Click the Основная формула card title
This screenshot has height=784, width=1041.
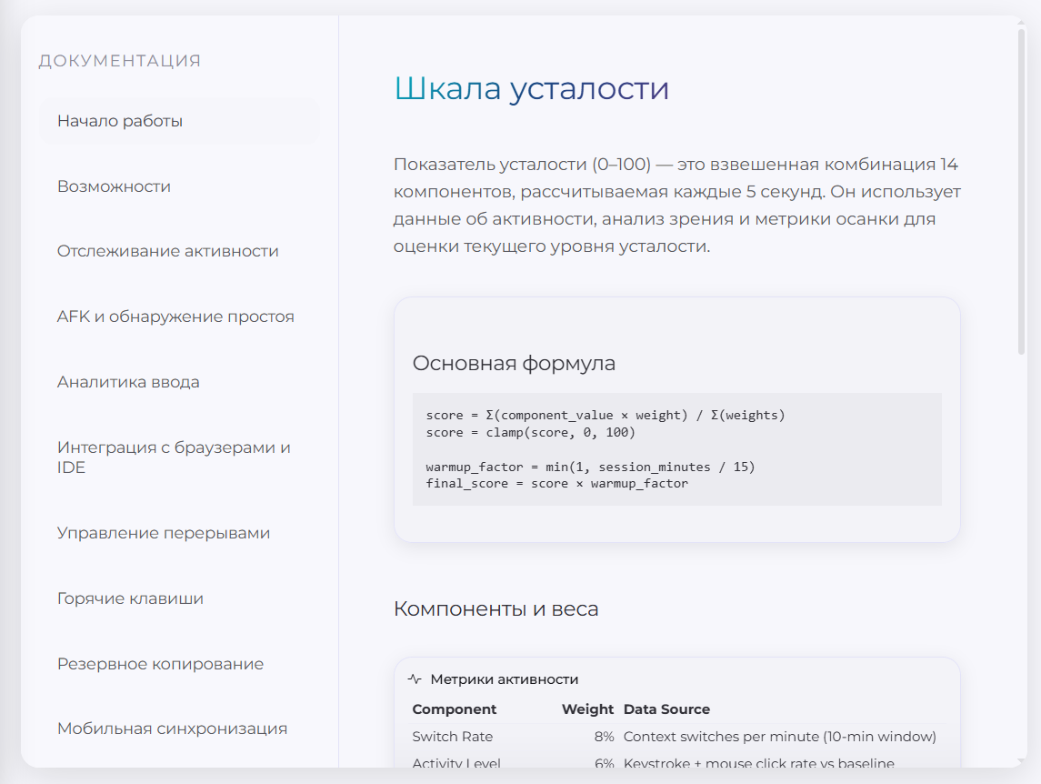514,363
